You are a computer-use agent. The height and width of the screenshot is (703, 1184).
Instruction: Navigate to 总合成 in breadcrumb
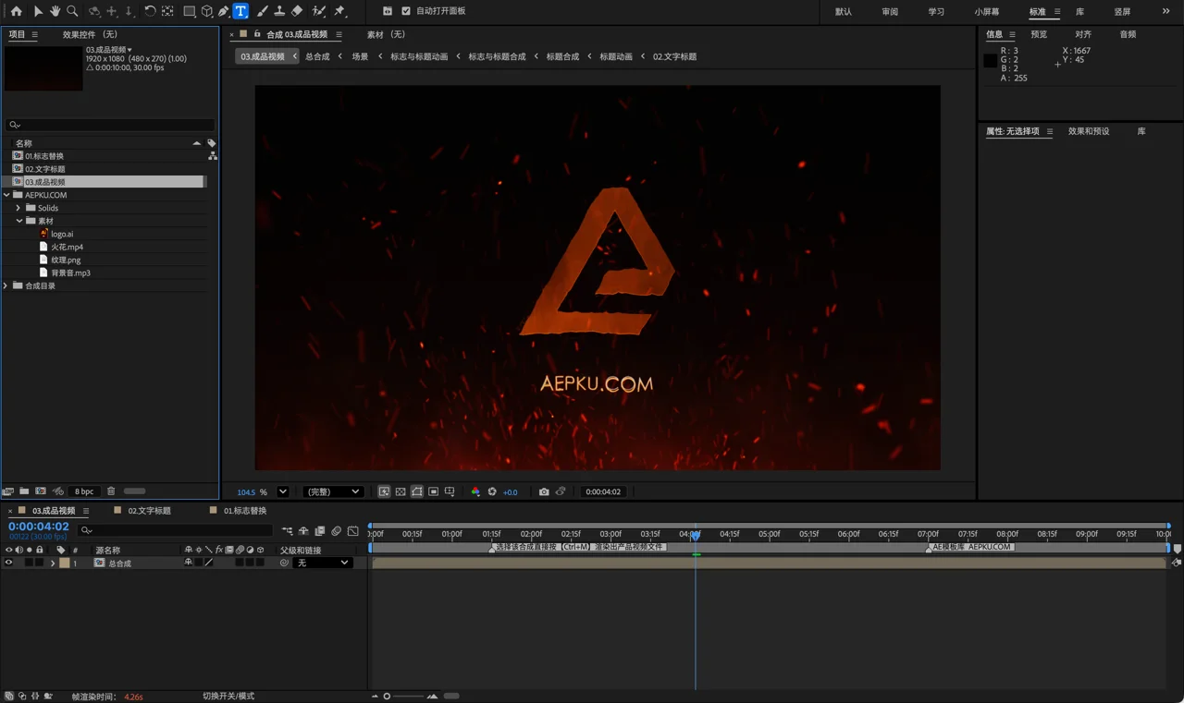[317, 56]
